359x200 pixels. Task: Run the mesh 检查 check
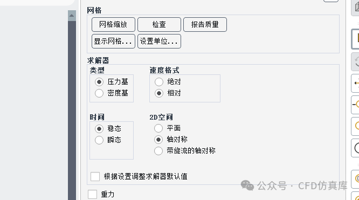159,24
